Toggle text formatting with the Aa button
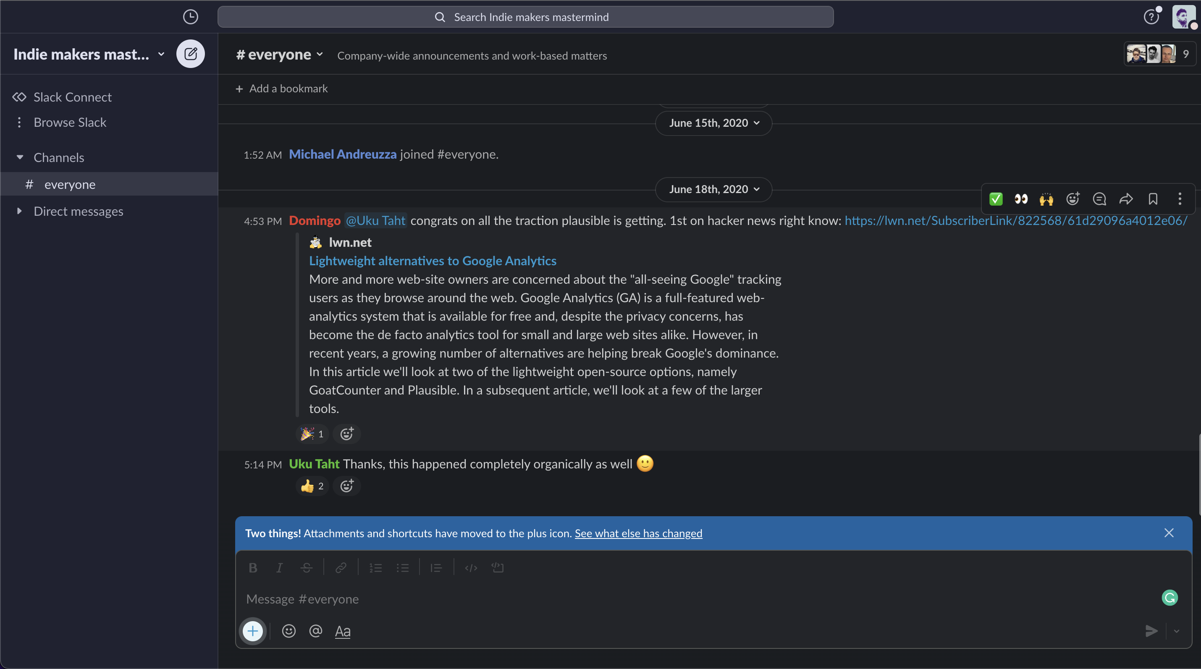The height and width of the screenshot is (669, 1201). [343, 631]
